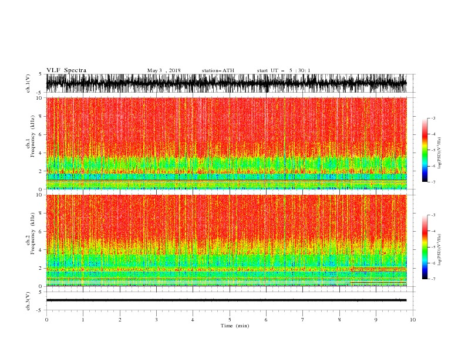
Task: Click the "ch.3(V)" axis label
Action: pos(28,301)
